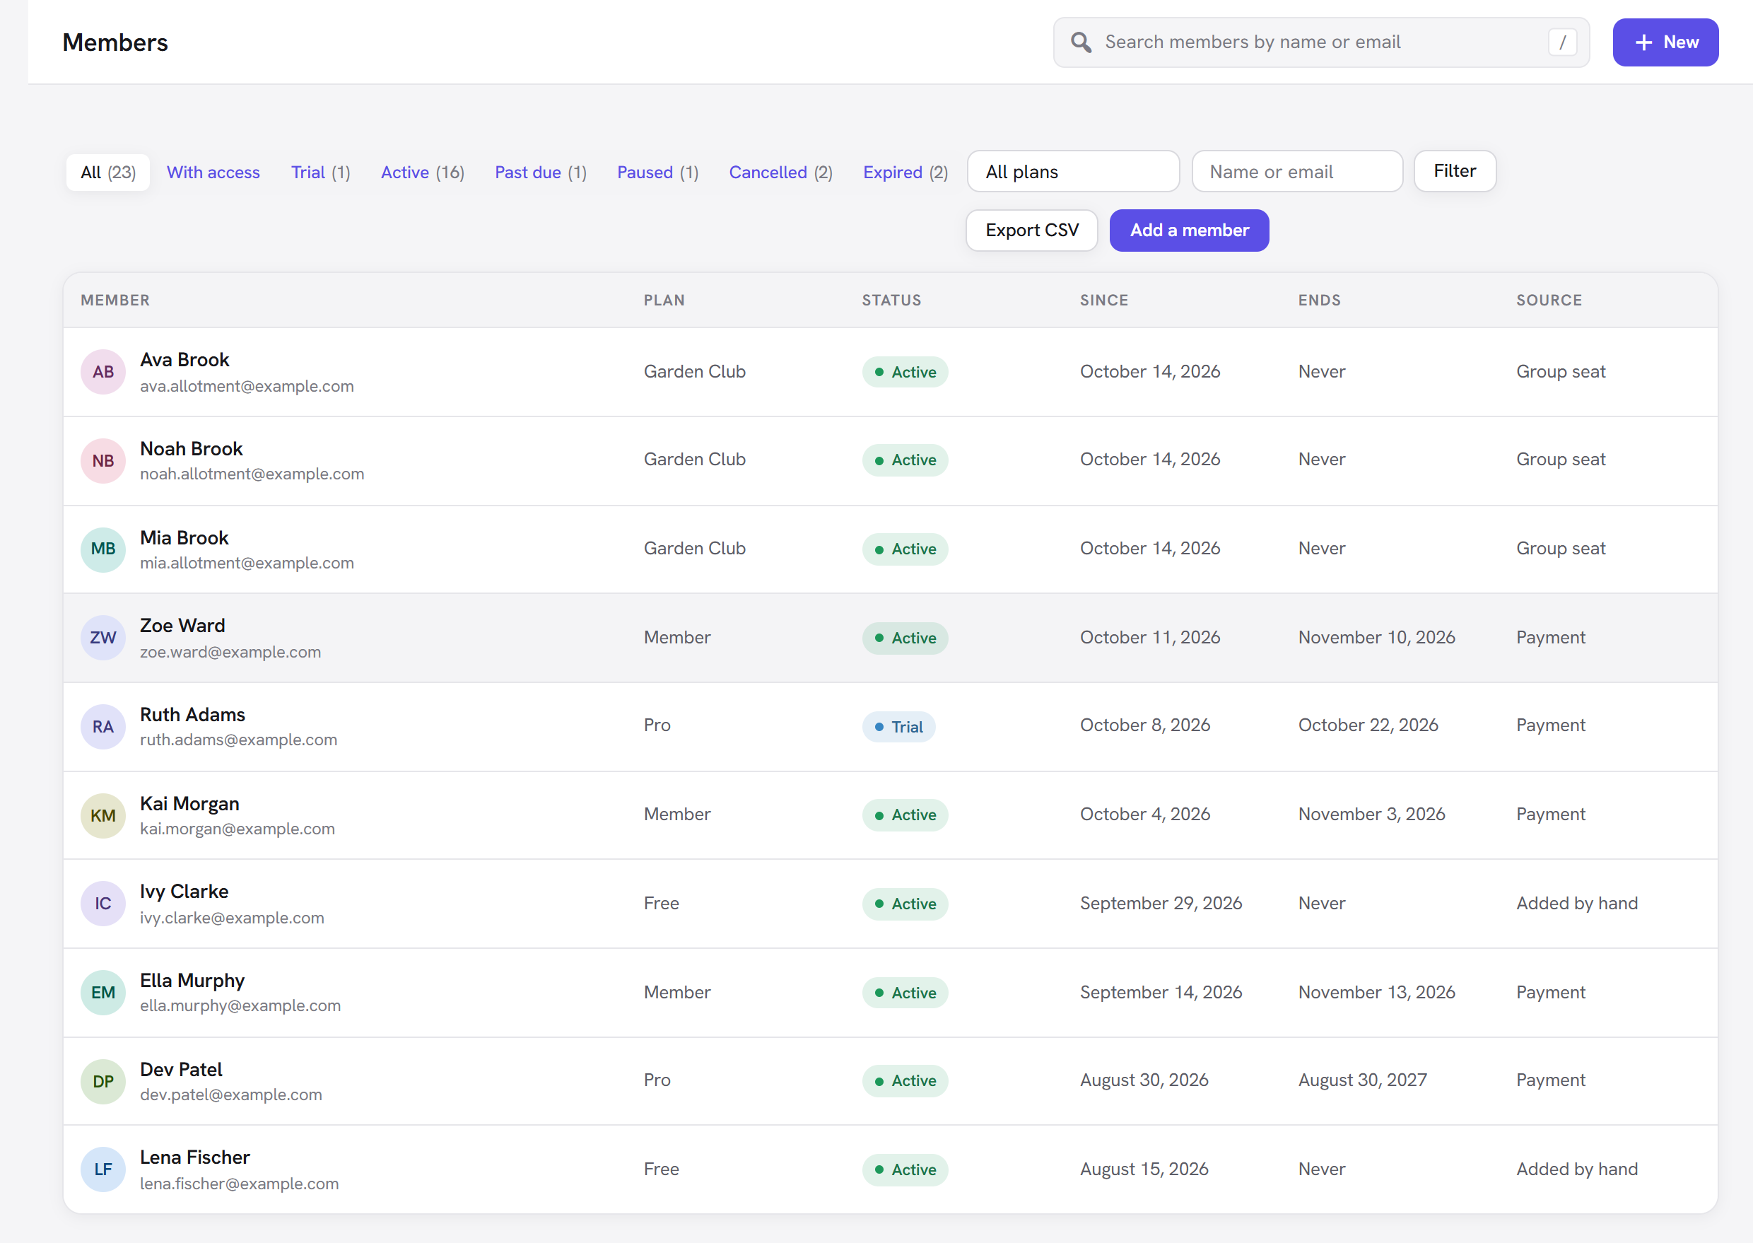Click the MEMBER column header
Viewport: 1753px width, 1243px height.
click(115, 300)
